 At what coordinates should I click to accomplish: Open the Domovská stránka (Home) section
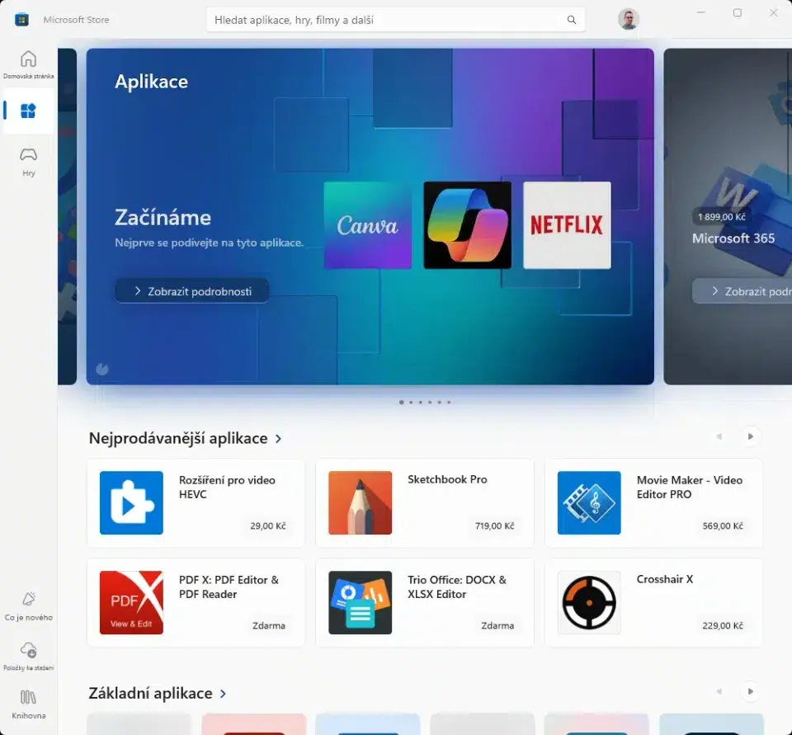click(29, 64)
